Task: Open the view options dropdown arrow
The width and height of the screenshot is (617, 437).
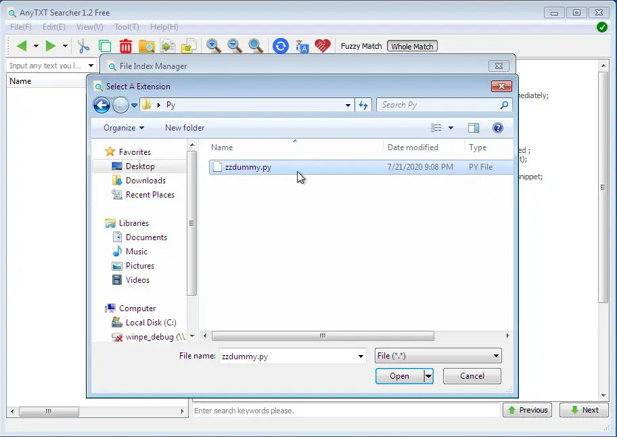Action: tap(451, 128)
